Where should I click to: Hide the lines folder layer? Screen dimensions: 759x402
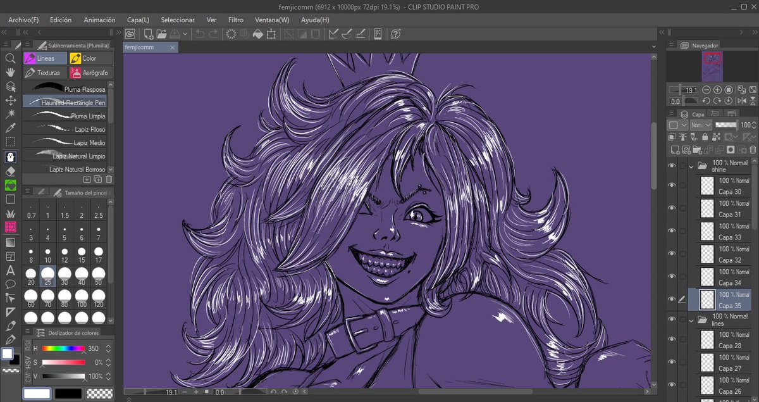tap(672, 320)
